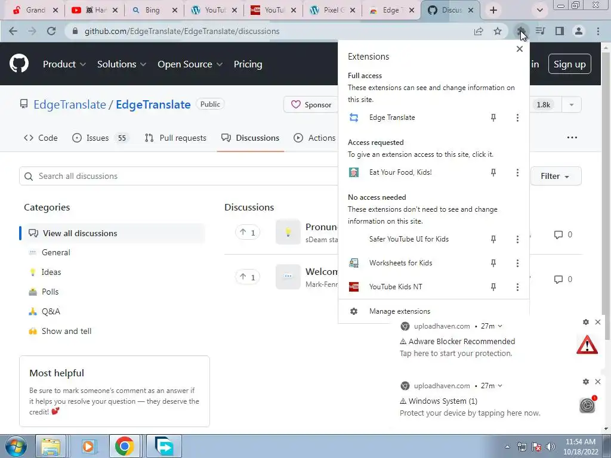Click the red warning triangle notification image
The height and width of the screenshot is (458, 611).
click(587, 345)
